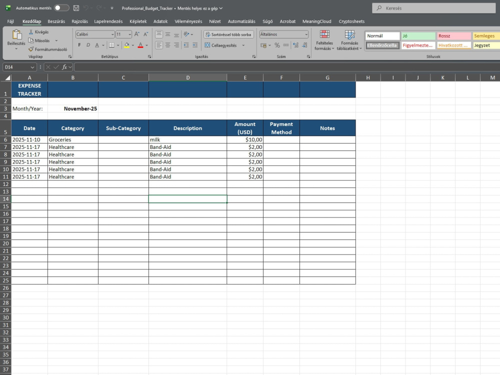Screen dimensions: 500x375
Task: Click the bottom align icon
Action: (x=176, y=34)
